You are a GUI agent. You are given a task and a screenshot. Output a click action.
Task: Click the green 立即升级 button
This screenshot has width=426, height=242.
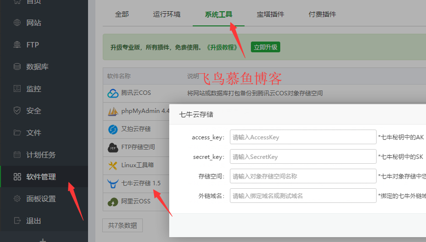click(x=265, y=47)
